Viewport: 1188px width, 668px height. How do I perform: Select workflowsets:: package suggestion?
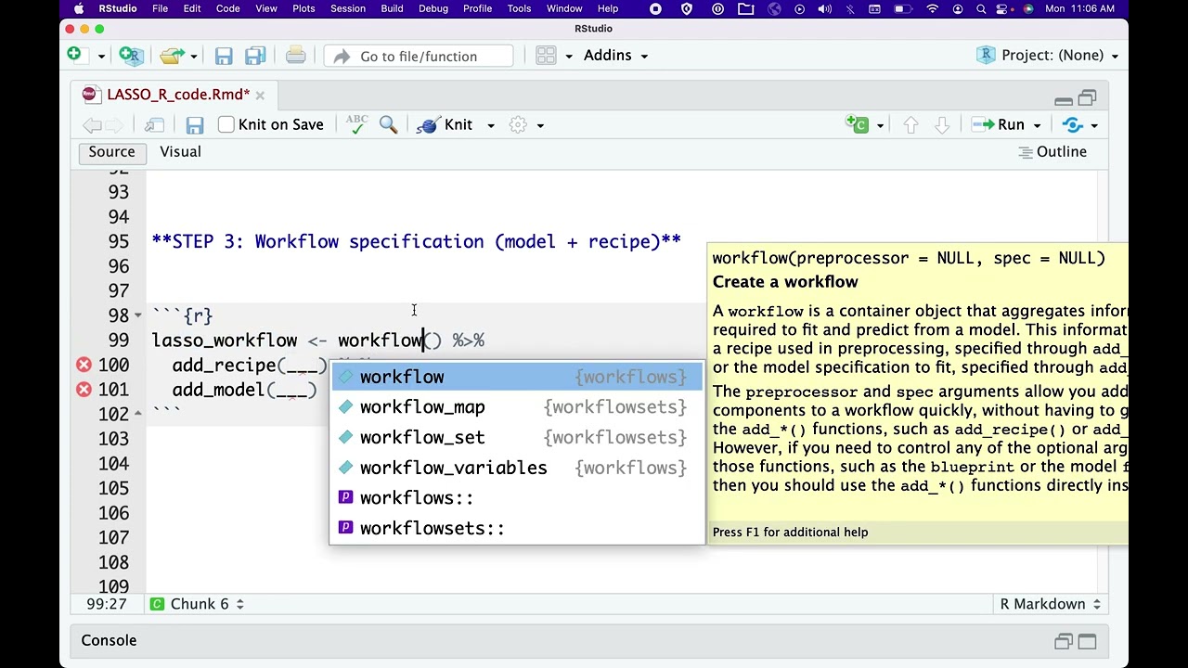coord(517,529)
